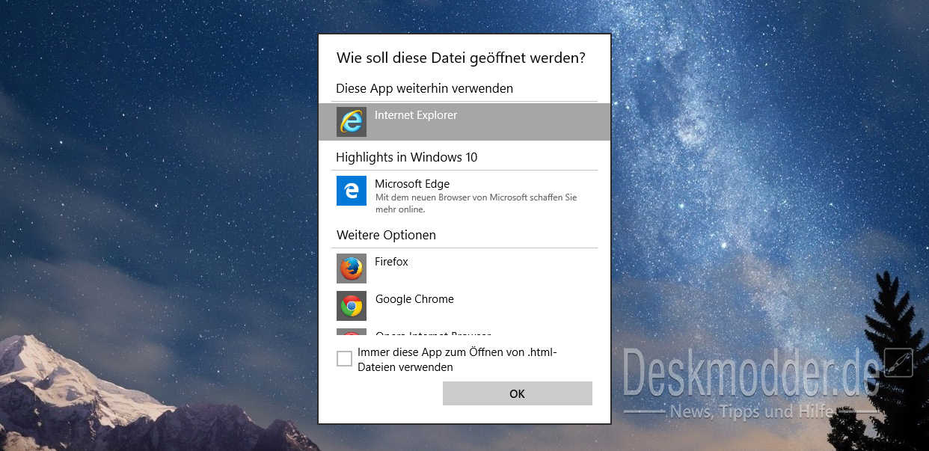Select the Internet Explorer icon
929x451 pixels.
coord(352,122)
